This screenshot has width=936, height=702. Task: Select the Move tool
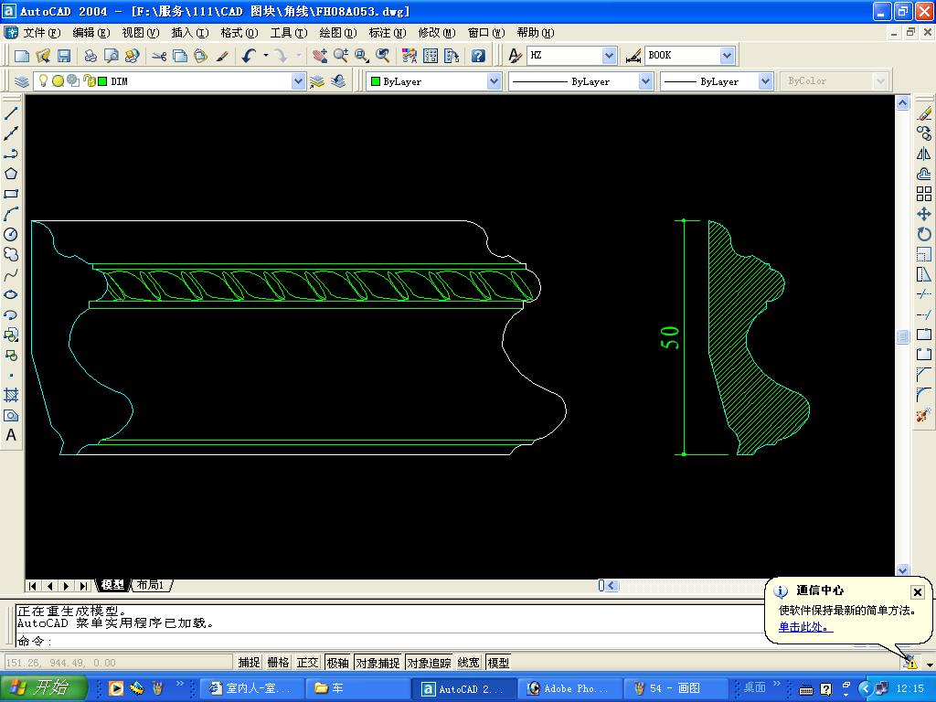924,214
